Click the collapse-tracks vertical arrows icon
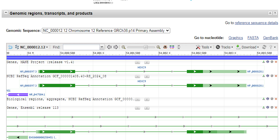 (179, 47)
